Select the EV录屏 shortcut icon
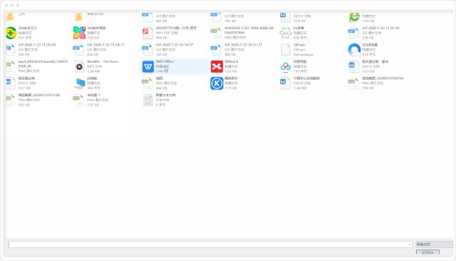 tap(285, 33)
